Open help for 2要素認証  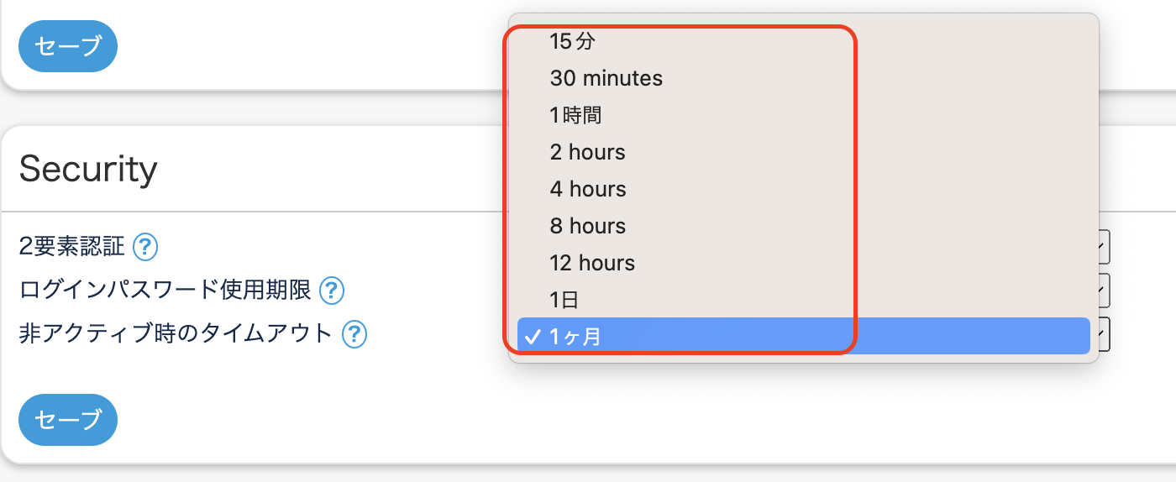tap(145, 247)
